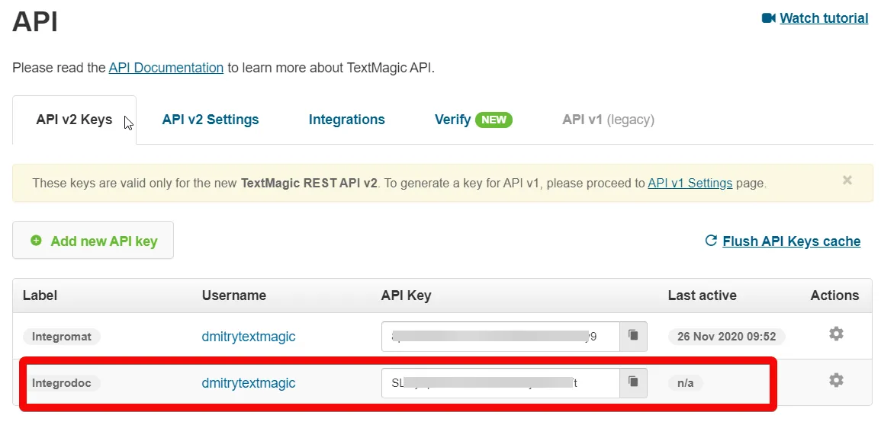Click the Integrodoc API key field
This screenshot has height=425, width=881.
(x=500, y=383)
